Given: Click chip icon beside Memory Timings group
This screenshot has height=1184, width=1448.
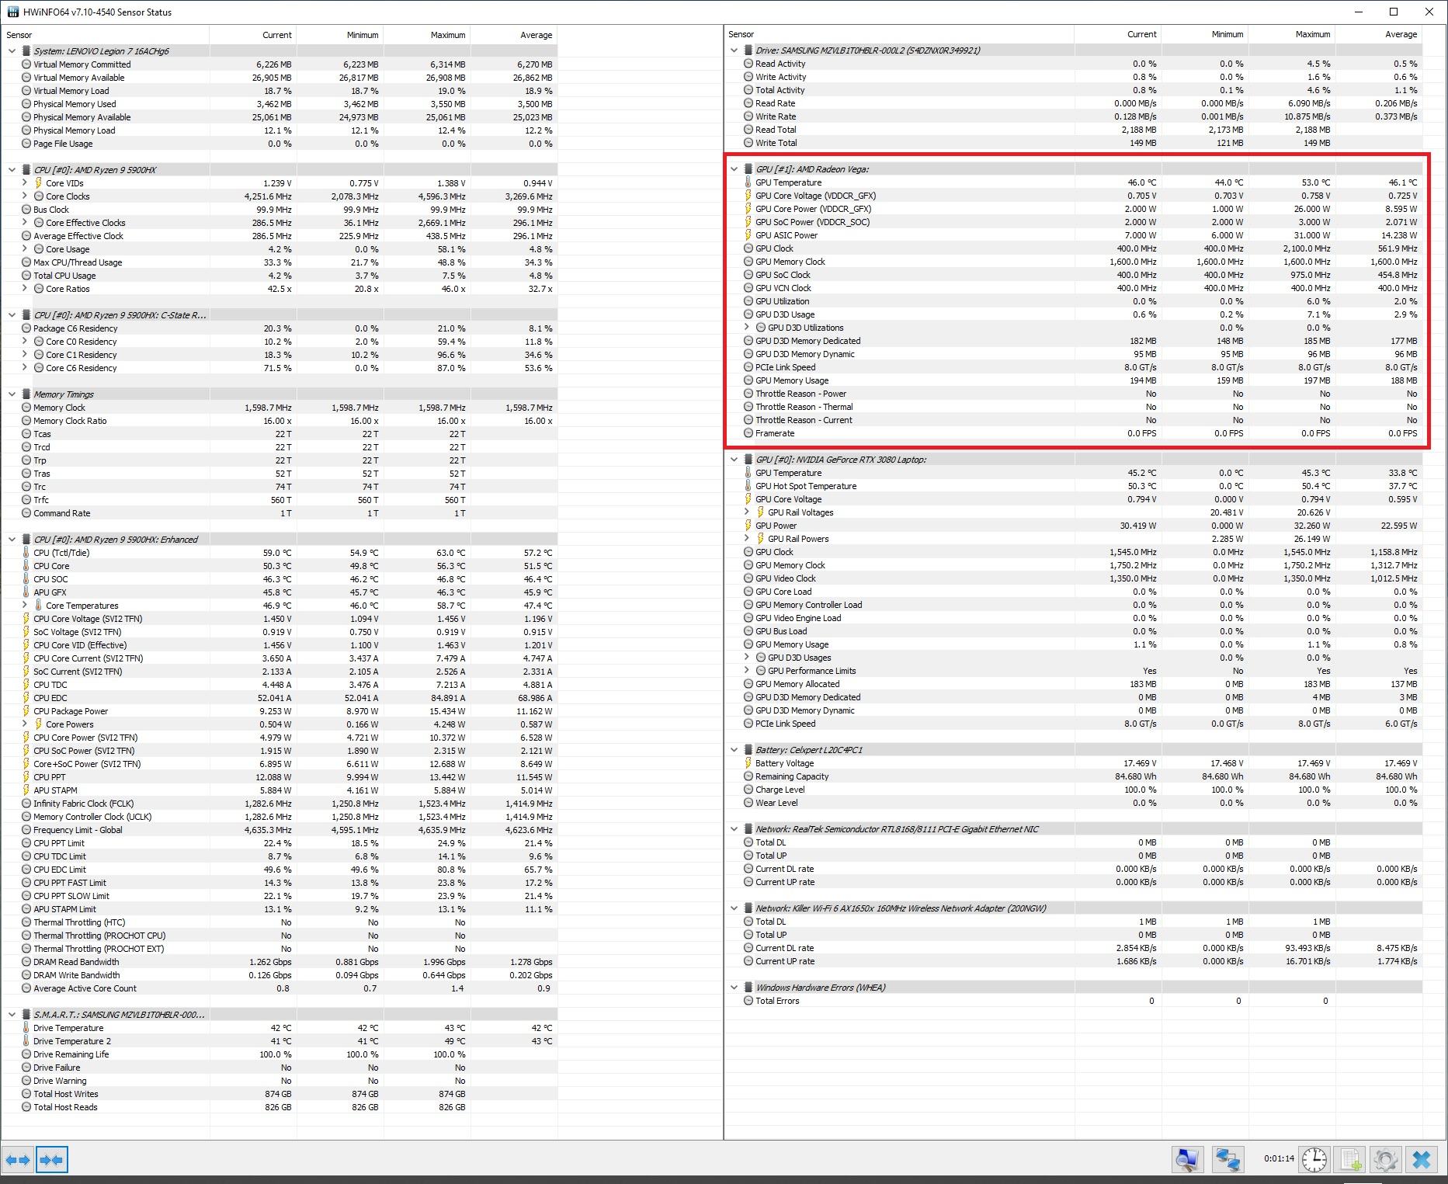Looking at the screenshot, I should [x=26, y=394].
